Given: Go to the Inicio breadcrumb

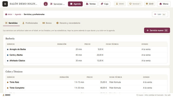Looking at the screenshot, I should coord(9,14).
